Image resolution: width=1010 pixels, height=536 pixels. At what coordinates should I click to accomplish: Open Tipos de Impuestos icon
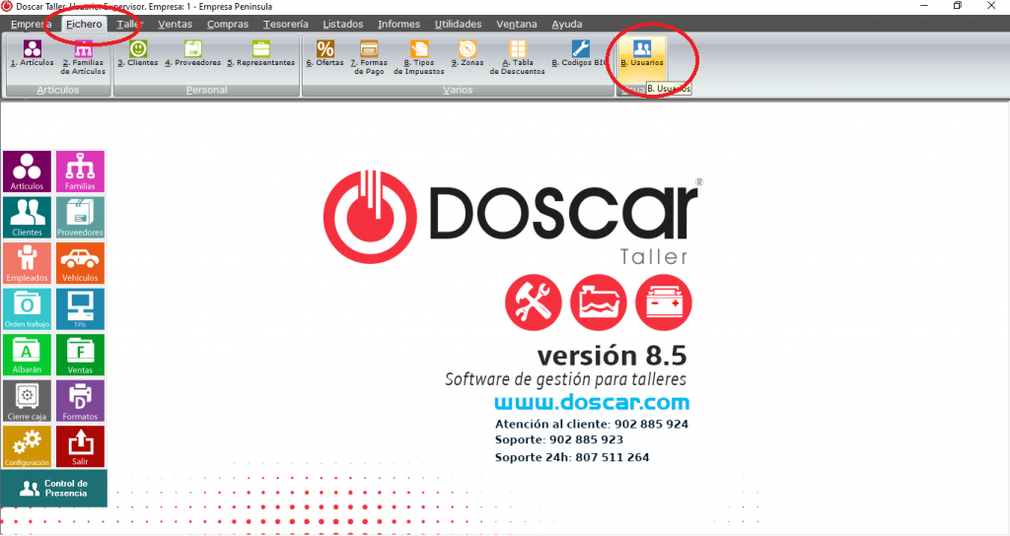click(419, 58)
